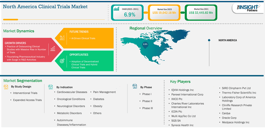Click the 'By Phase' label

click(x=146, y=87)
